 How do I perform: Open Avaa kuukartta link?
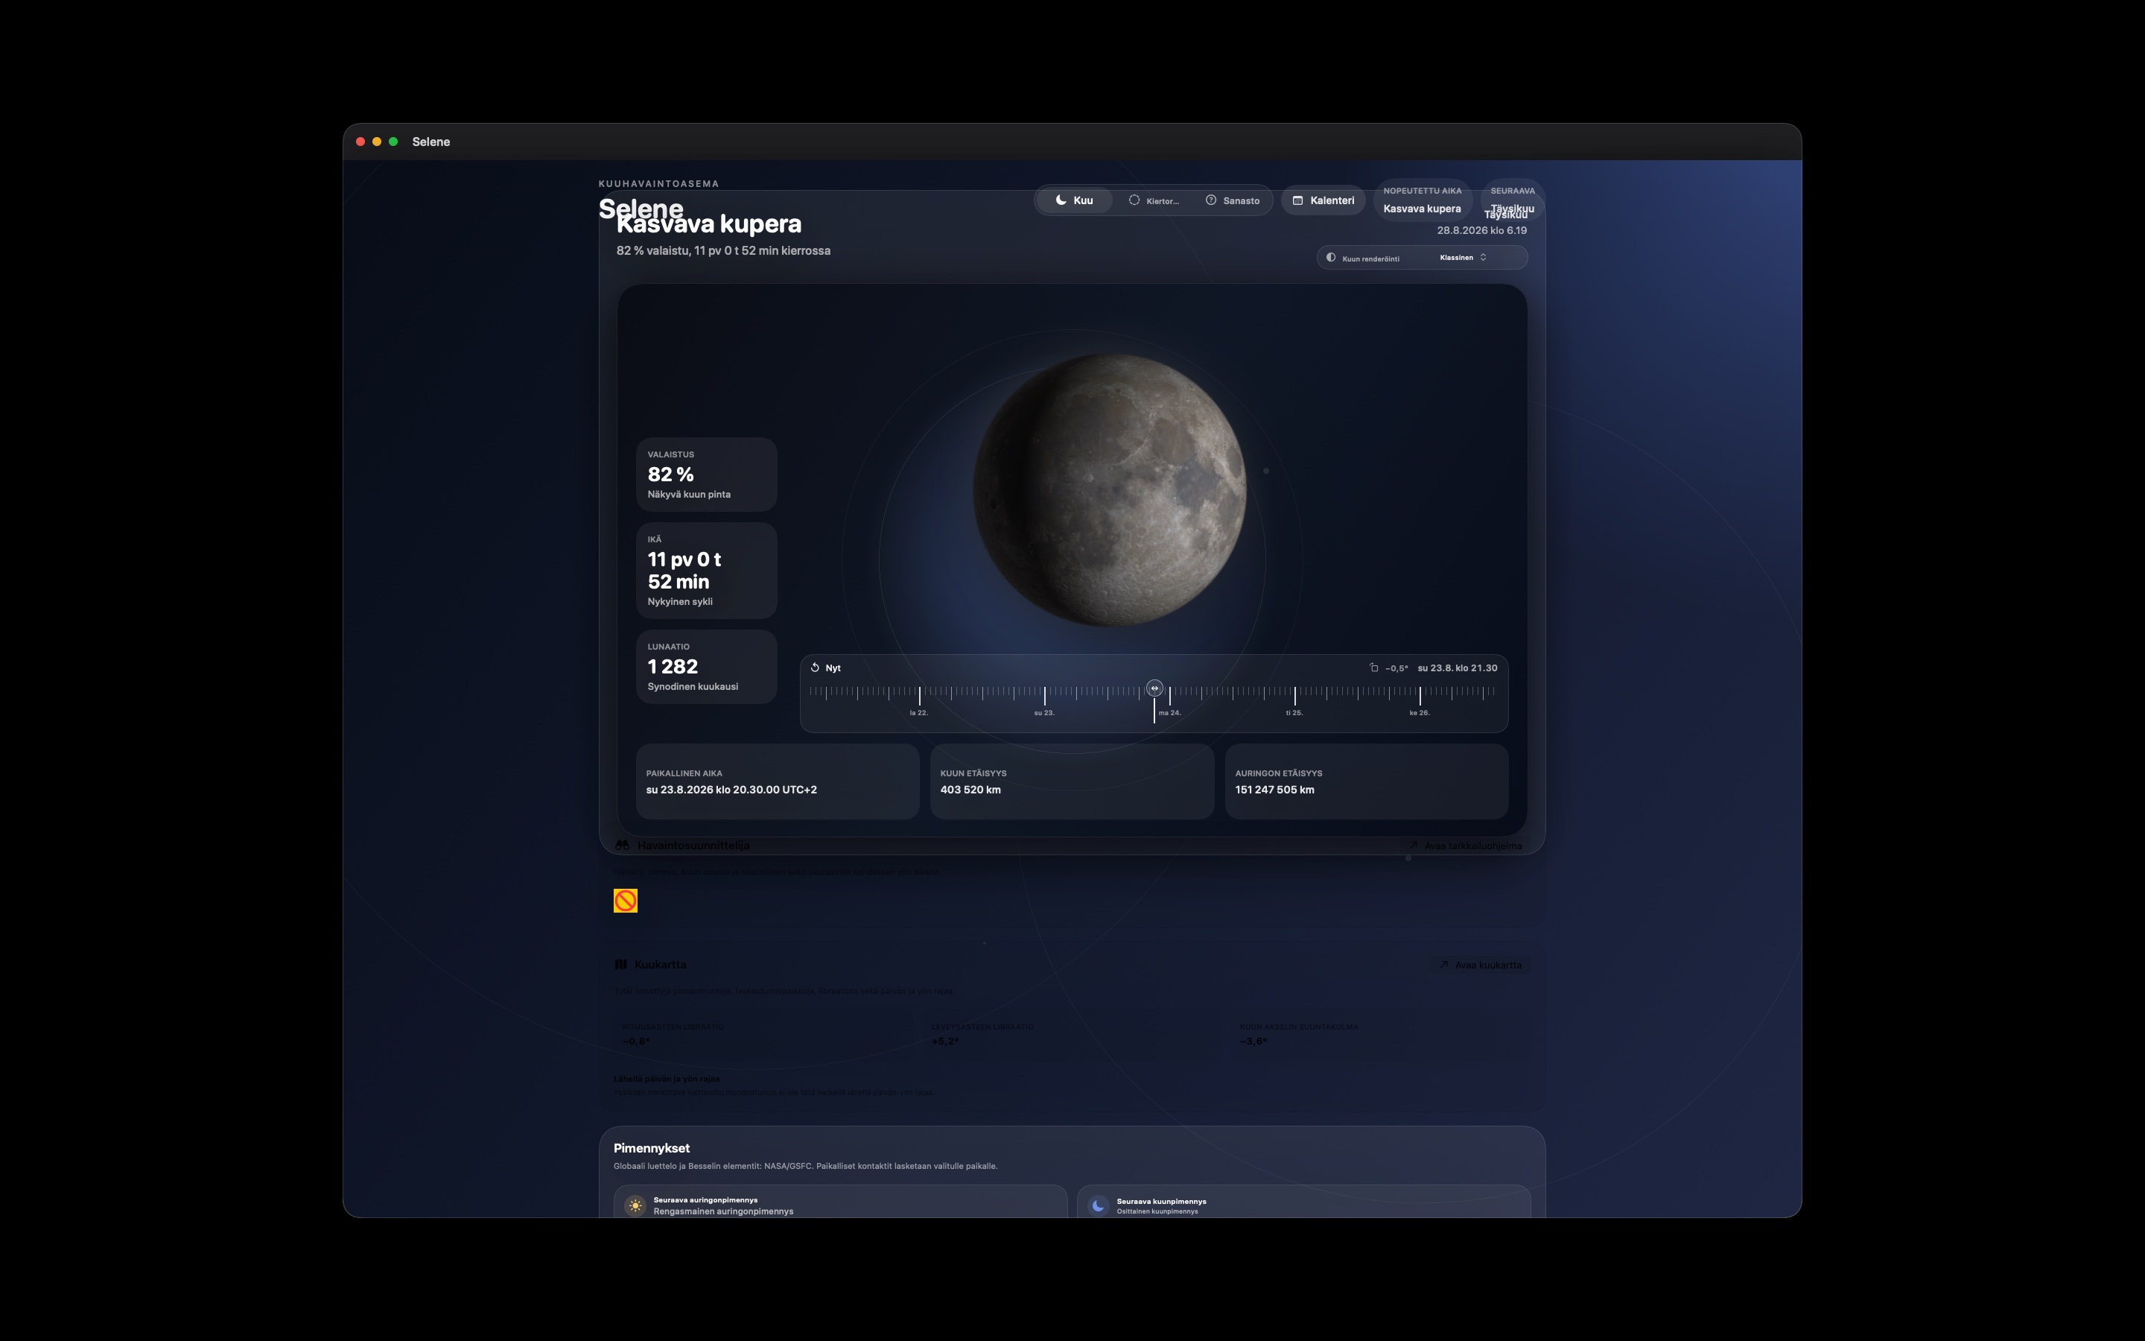click(1480, 965)
